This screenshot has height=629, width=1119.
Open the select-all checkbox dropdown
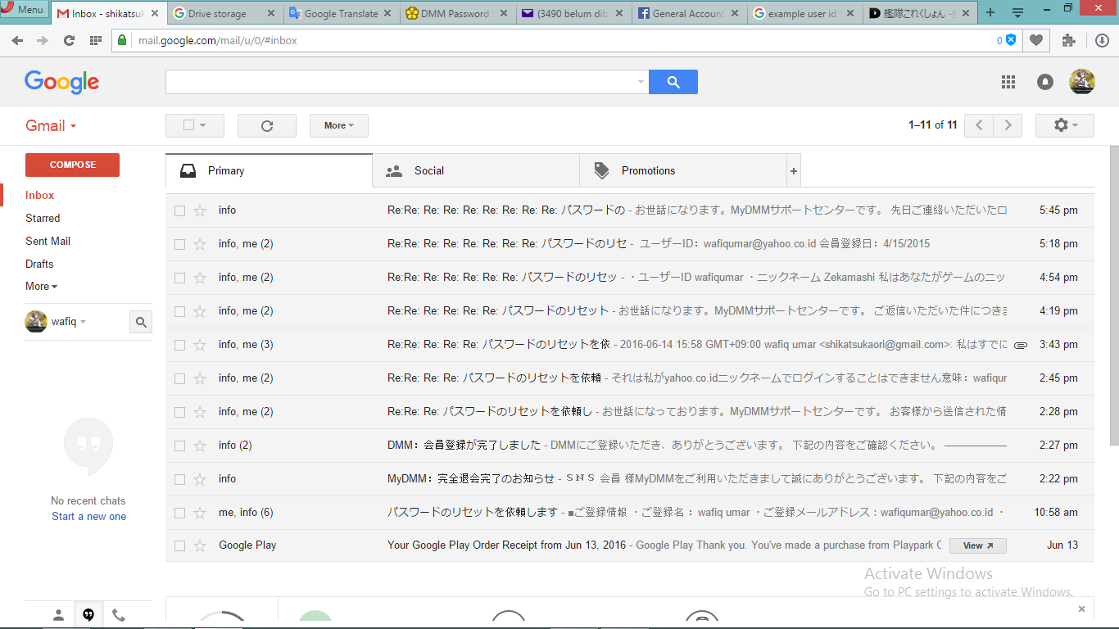pyautogui.click(x=195, y=125)
